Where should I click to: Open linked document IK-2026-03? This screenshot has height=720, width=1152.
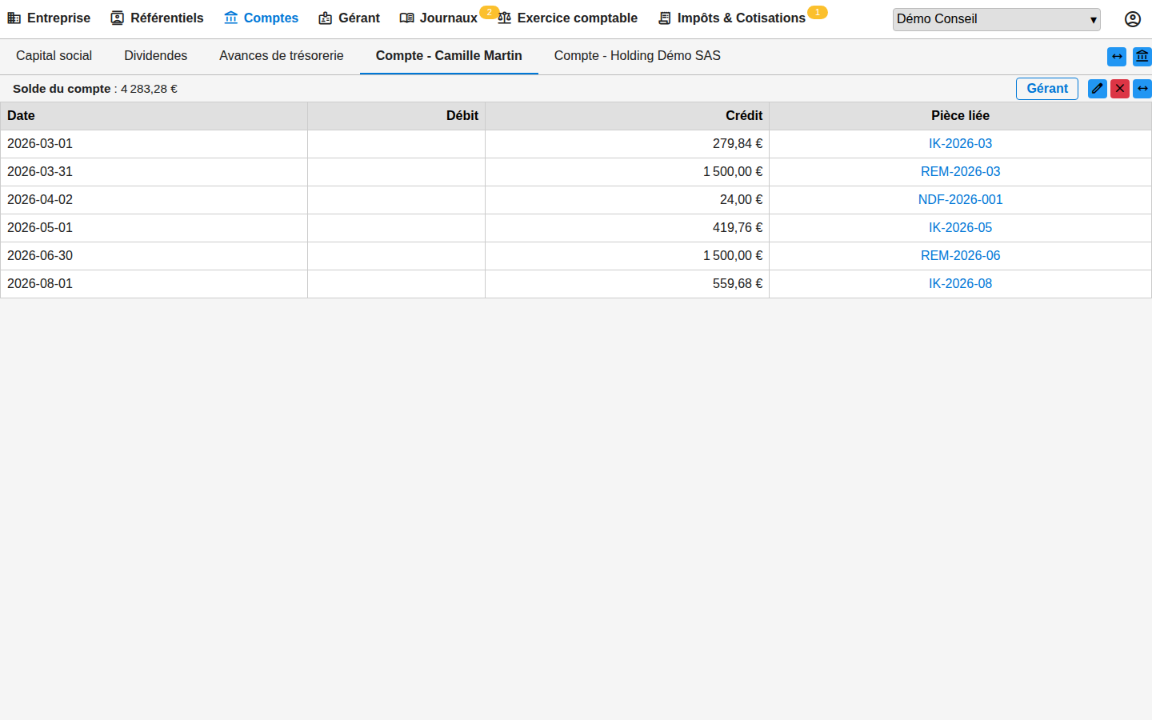960,144
